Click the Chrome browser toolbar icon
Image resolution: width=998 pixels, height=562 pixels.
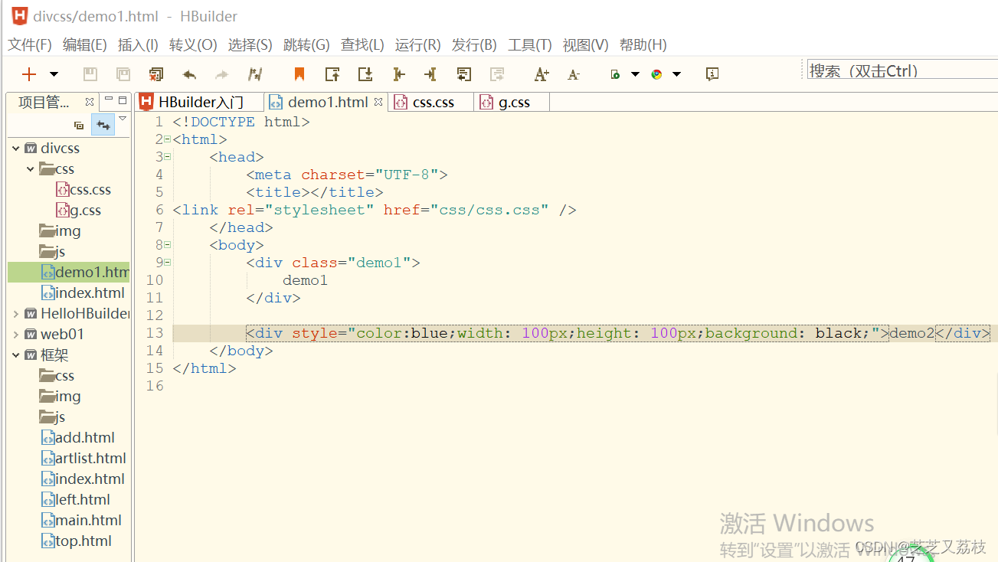656,74
